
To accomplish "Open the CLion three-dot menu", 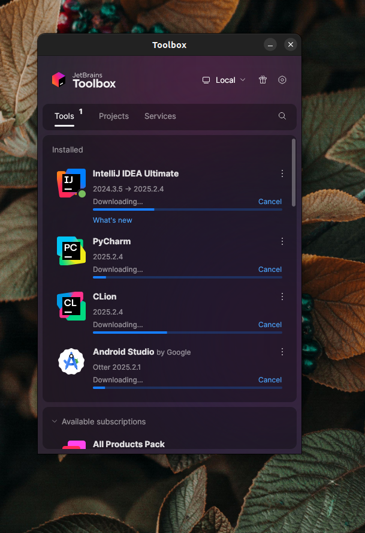I will tap(282, 297).
